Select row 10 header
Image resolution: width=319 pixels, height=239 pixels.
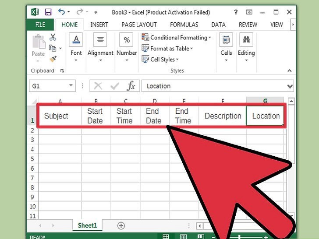point(32,207)
